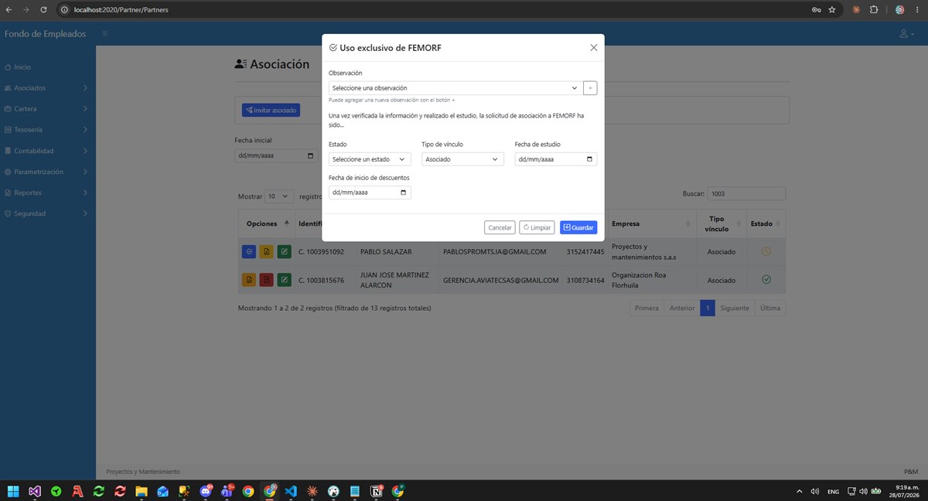Open File Explorer from taskbar
This screenshot has height=501, width=928.
coord(142,491)
